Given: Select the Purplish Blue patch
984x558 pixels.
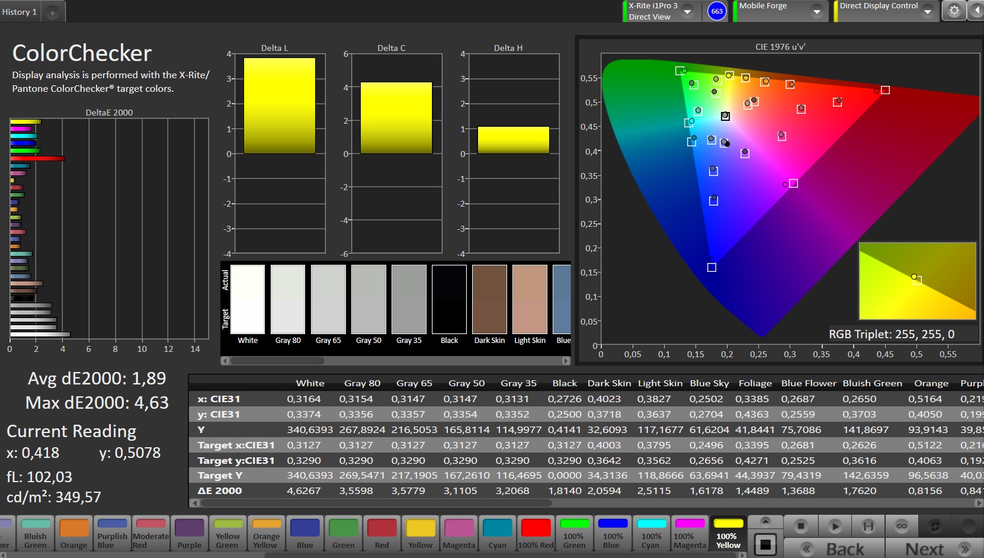Looking at the screenshot, I should coord(112,533).
